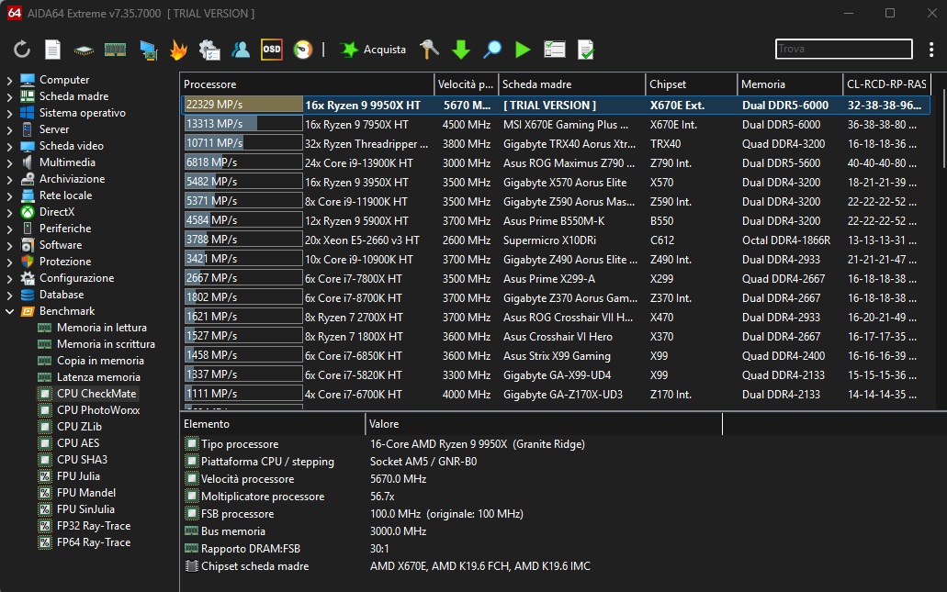Image resolution: width=947 pixels, height=592 pixels.
Task: Open the FPU SinJulia benchmark
Action: point(85,509)
